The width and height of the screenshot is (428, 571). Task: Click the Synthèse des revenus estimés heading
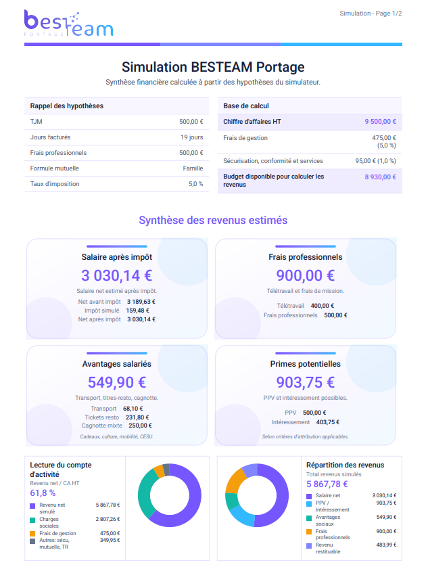click(x=213, y=221)
